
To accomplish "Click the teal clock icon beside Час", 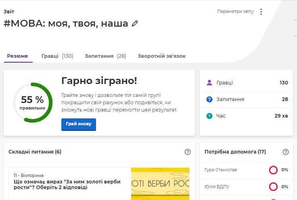I will click(209, 116).
